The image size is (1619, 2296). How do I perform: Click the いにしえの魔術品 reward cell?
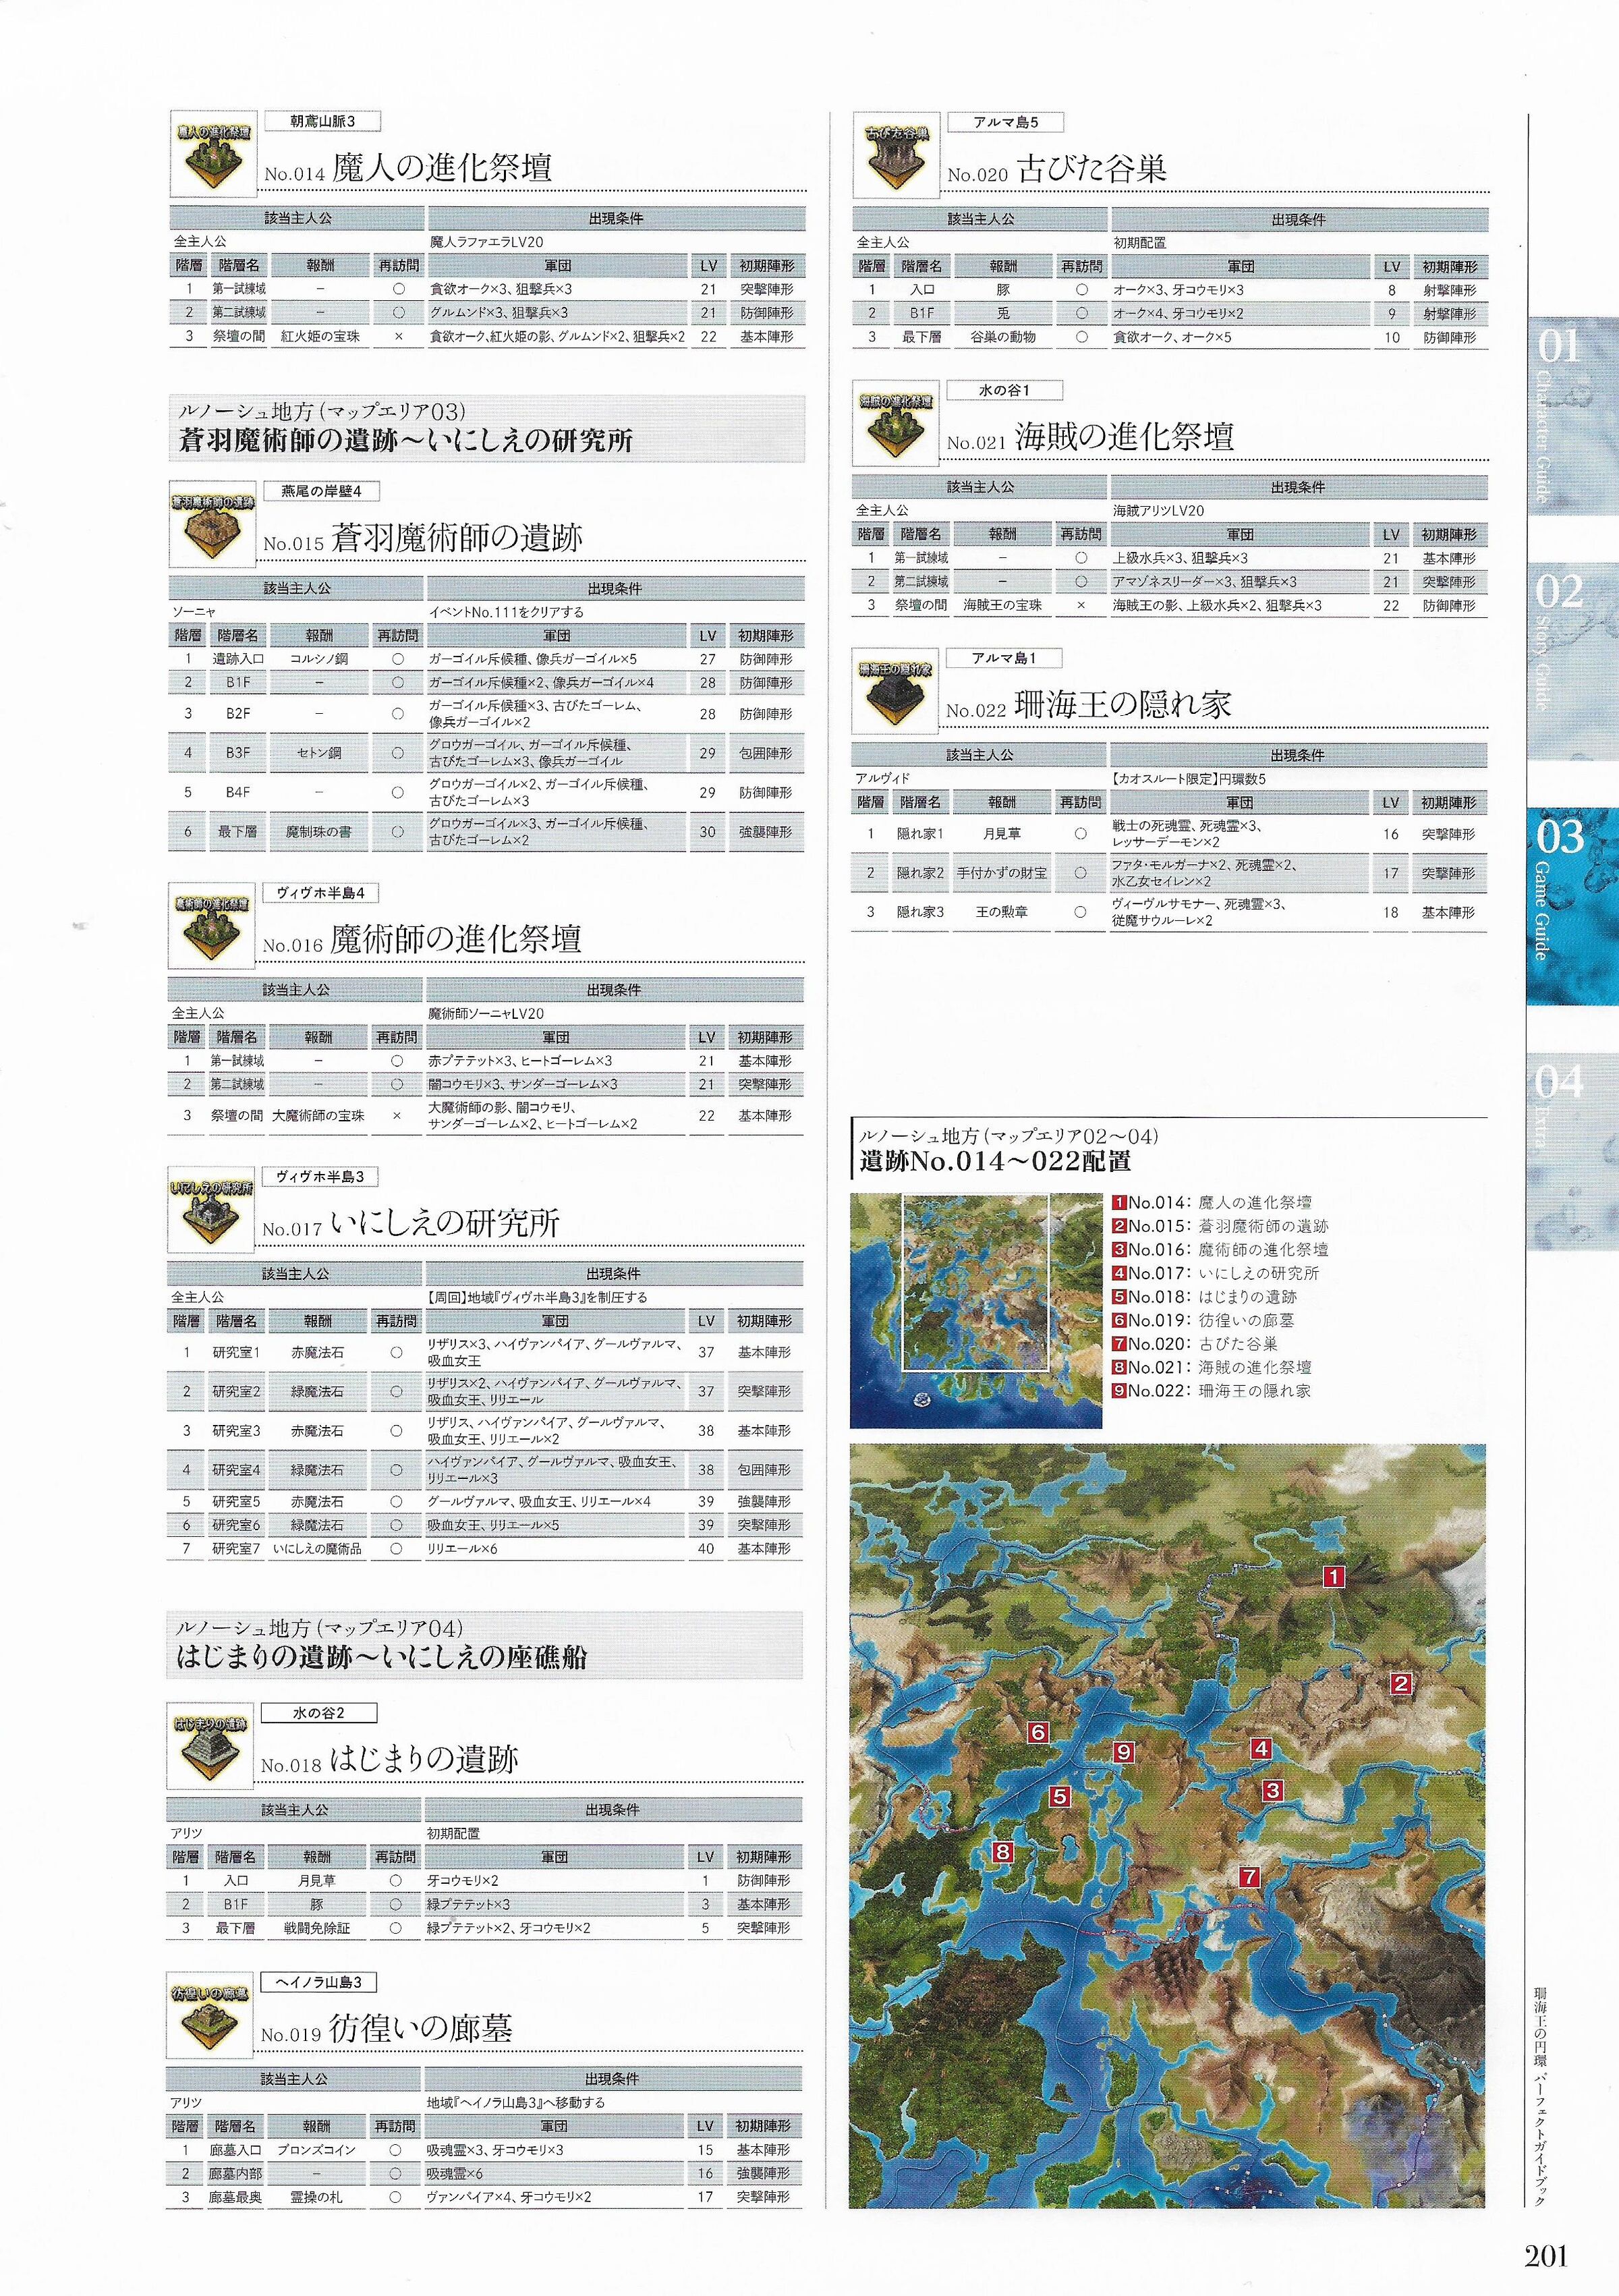pos(318,1549)
